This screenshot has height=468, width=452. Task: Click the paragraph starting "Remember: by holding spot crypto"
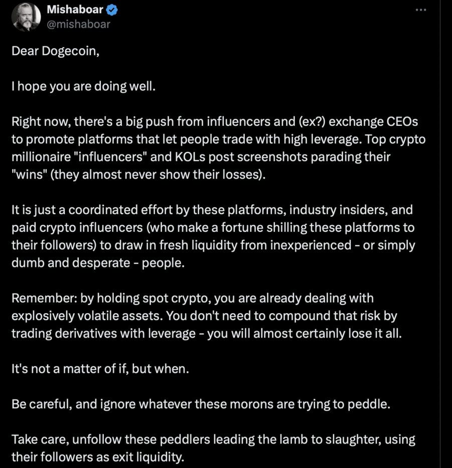pyautogui.click(x=201, y=316)
